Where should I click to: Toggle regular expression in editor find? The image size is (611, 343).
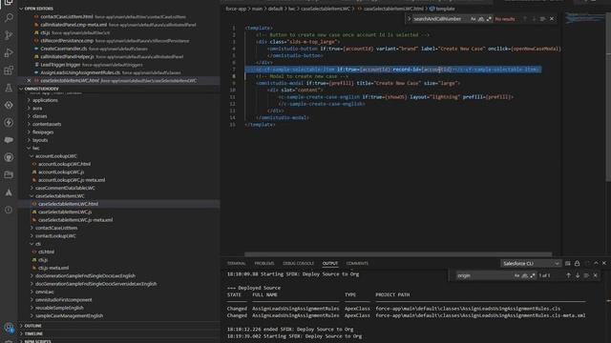tap(489, 19)
